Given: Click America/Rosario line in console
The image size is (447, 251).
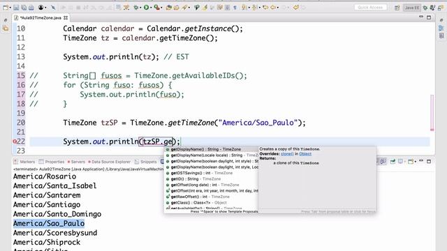Looking at the screenshot, I should point(45,176).
